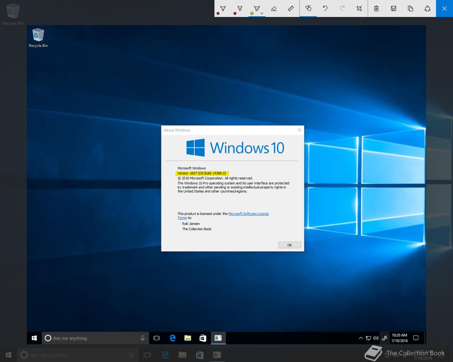Select the highlighted Version 1607 text
Image resolution: width=453 pixels, height=362 pixels.
pos(202,173)
